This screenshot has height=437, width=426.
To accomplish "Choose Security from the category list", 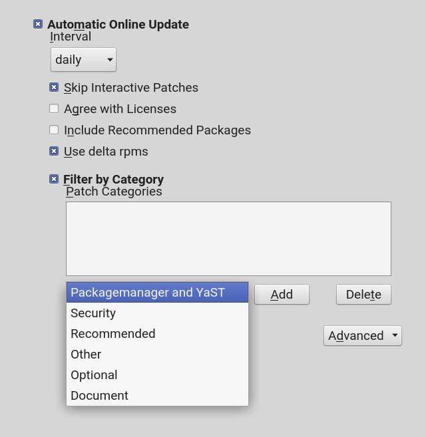I will pos(93,313).
